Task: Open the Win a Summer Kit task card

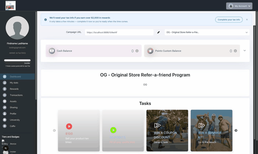Action: (x=211, y=131)
